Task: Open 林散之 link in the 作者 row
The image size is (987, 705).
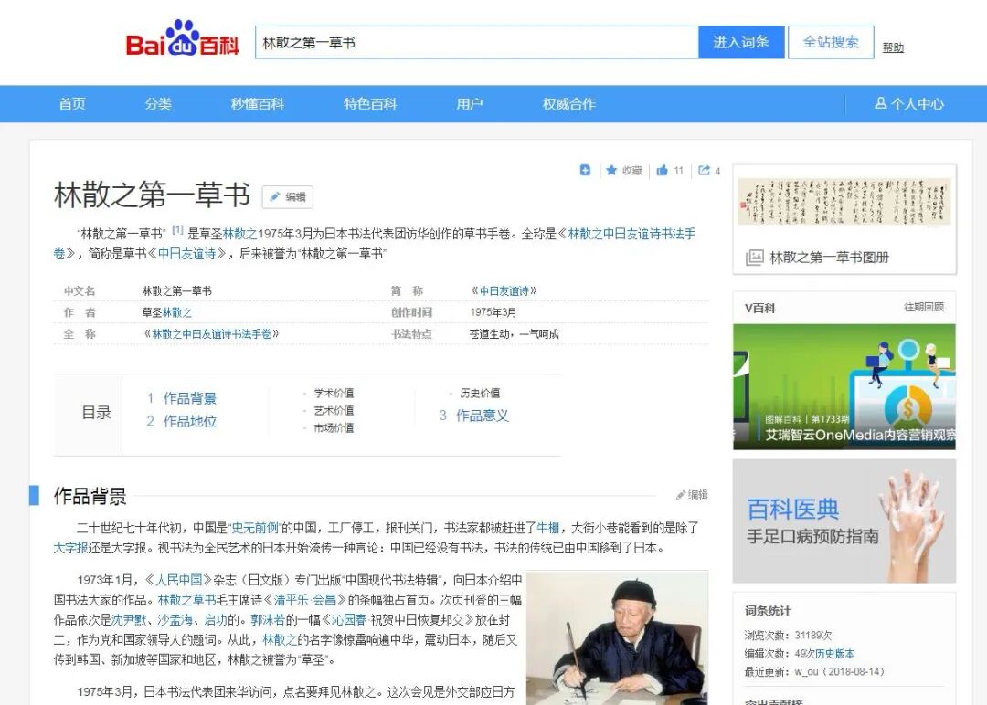Action: pos(177,312)
